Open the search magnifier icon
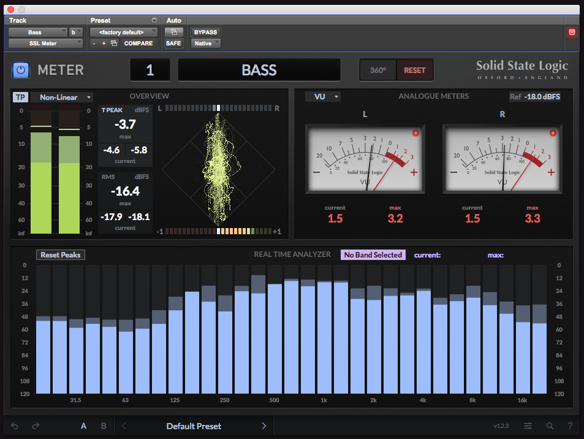 coord(550,426)
